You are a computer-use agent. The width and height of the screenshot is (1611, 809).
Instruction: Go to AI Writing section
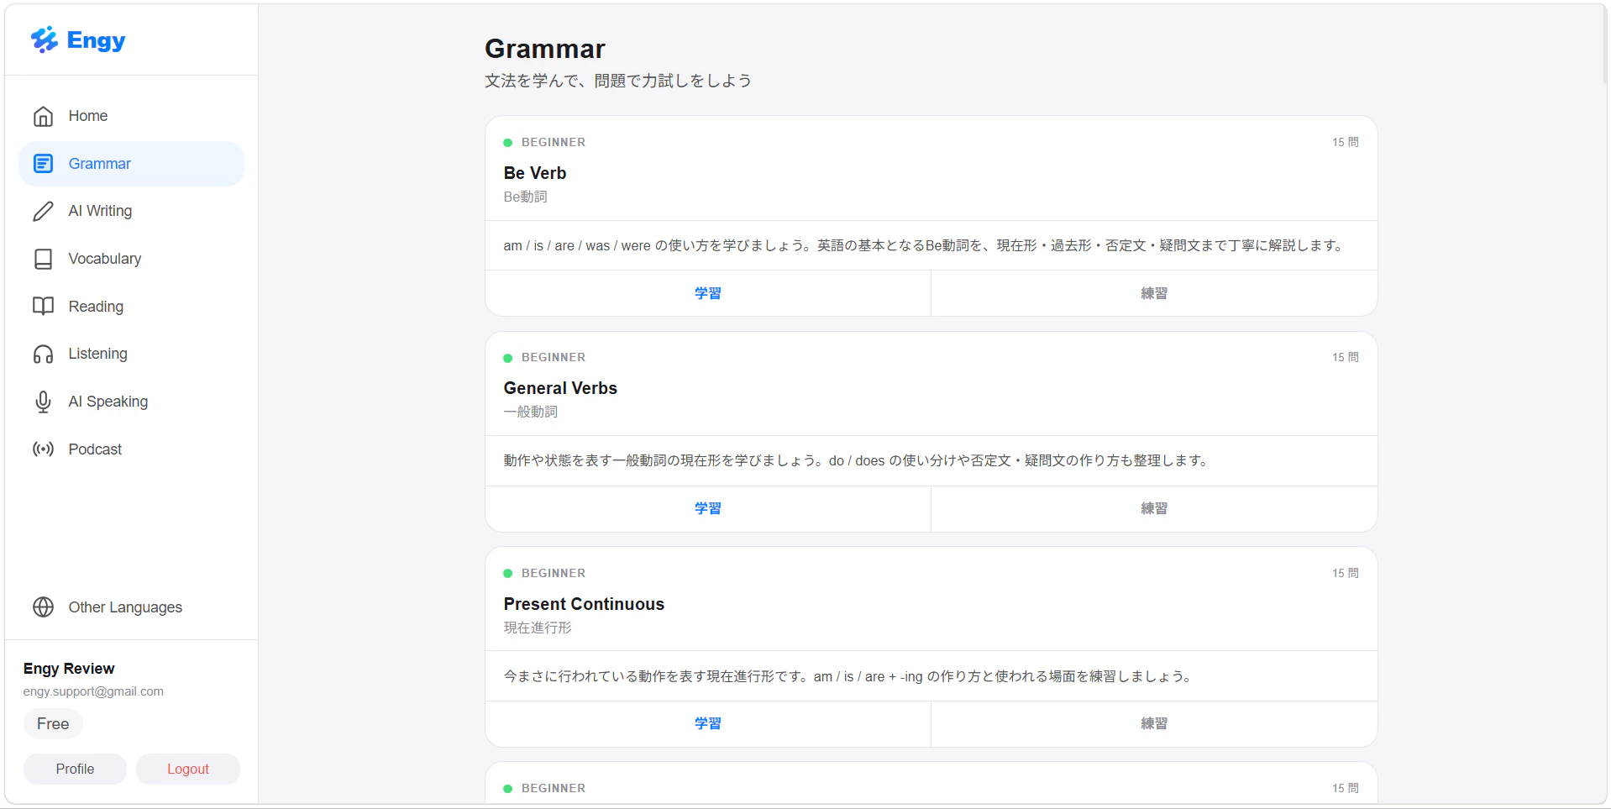[132, 211]
